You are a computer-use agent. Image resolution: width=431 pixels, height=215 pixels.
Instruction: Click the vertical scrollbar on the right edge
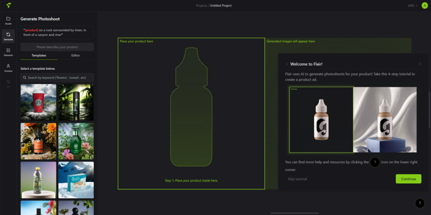point(429,110)
